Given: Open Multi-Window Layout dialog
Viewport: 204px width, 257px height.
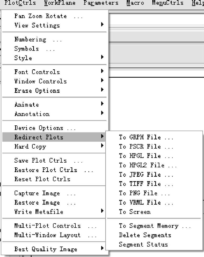Looking at the screenshot, I should pos(54,235).
